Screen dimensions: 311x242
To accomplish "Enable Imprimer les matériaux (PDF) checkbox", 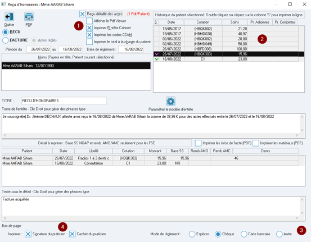I will [x=256, y=143].
